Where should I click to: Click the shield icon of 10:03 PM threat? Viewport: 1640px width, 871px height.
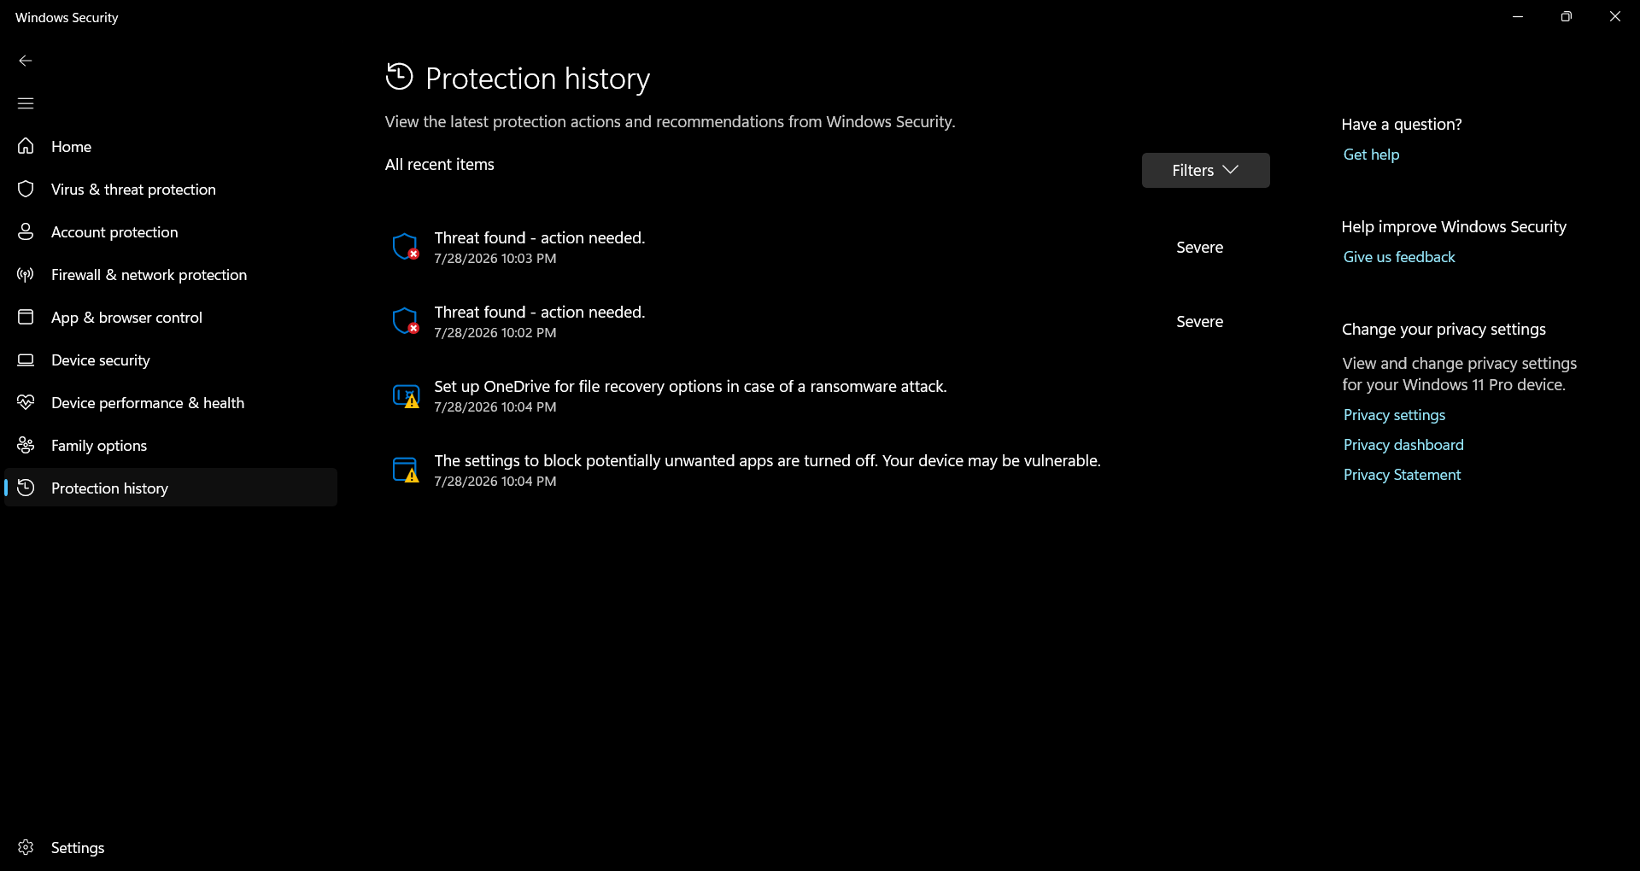406,247
